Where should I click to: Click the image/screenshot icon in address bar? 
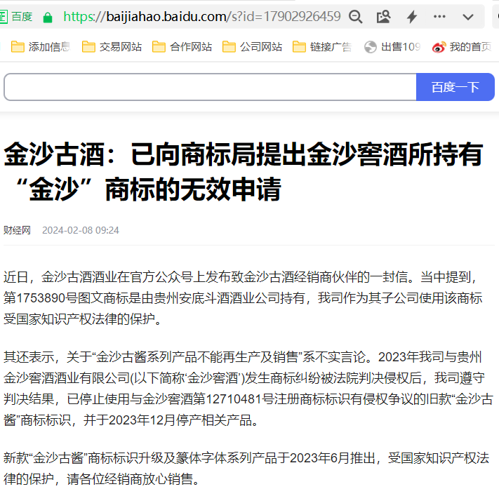(383, 17)
